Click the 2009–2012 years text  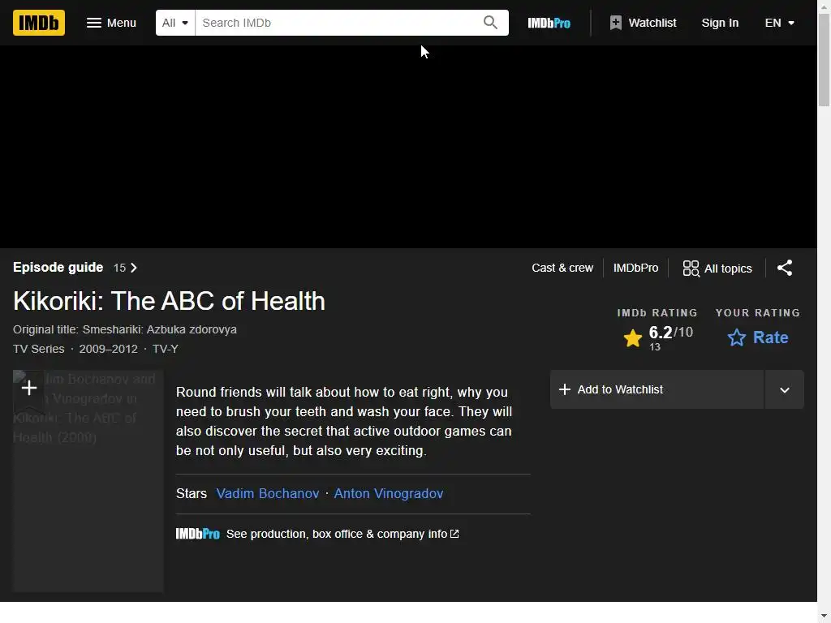coord(108,349)
